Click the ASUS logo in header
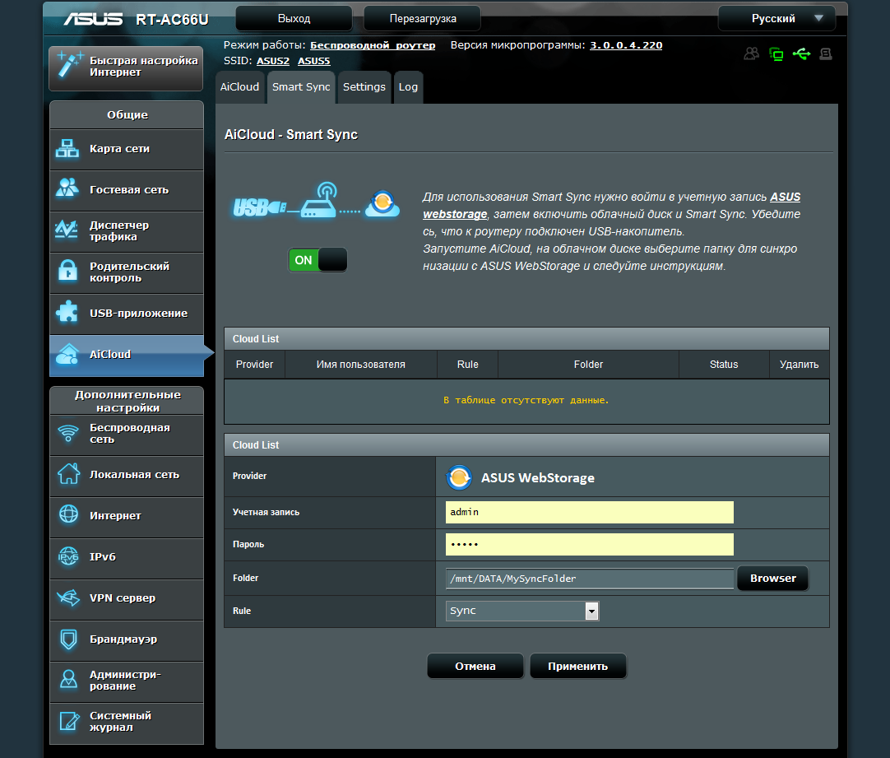 [x=93, y=19]
